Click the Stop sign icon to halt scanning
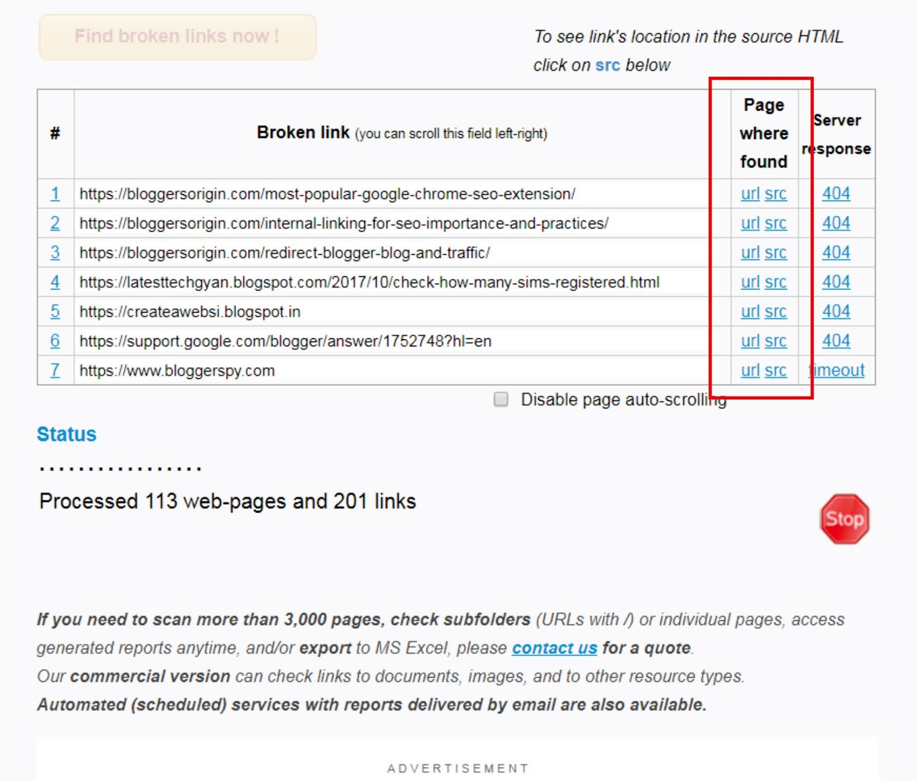Screen dimensions: 918x781 pyautogui.click(x=844, y=518)
